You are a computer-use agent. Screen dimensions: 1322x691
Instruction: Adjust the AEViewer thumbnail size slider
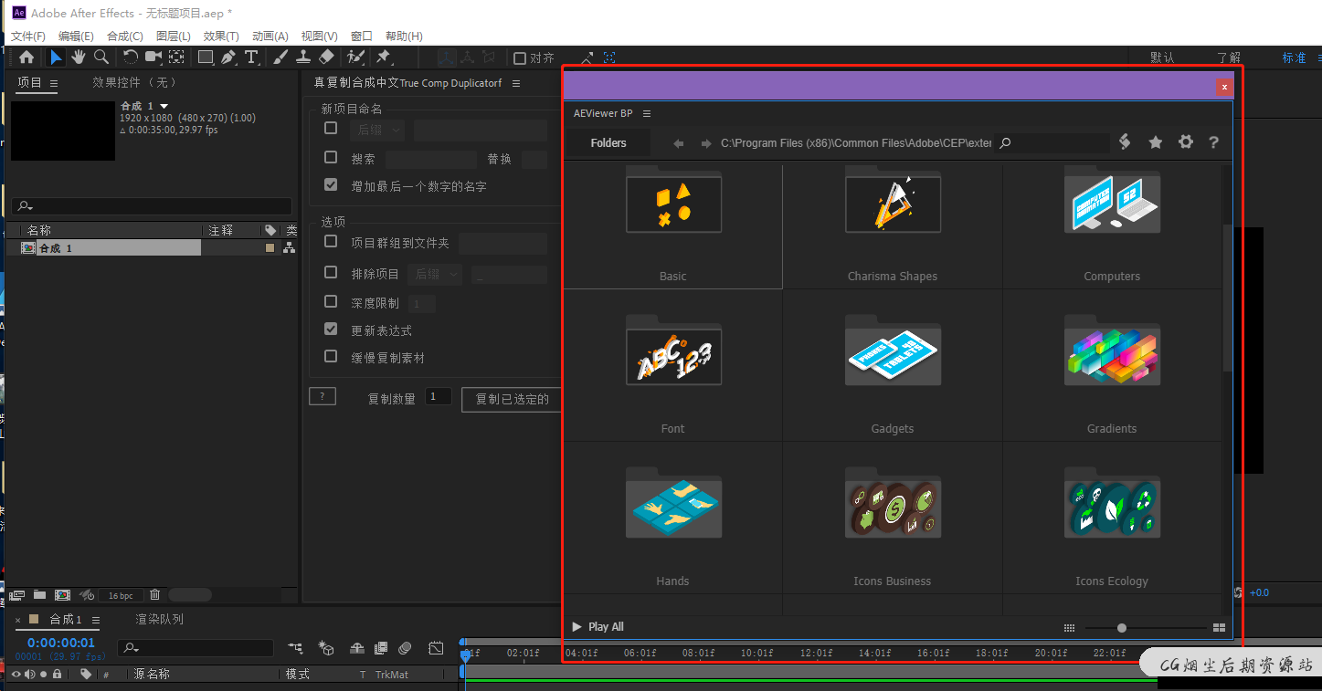coord(1122,628)
